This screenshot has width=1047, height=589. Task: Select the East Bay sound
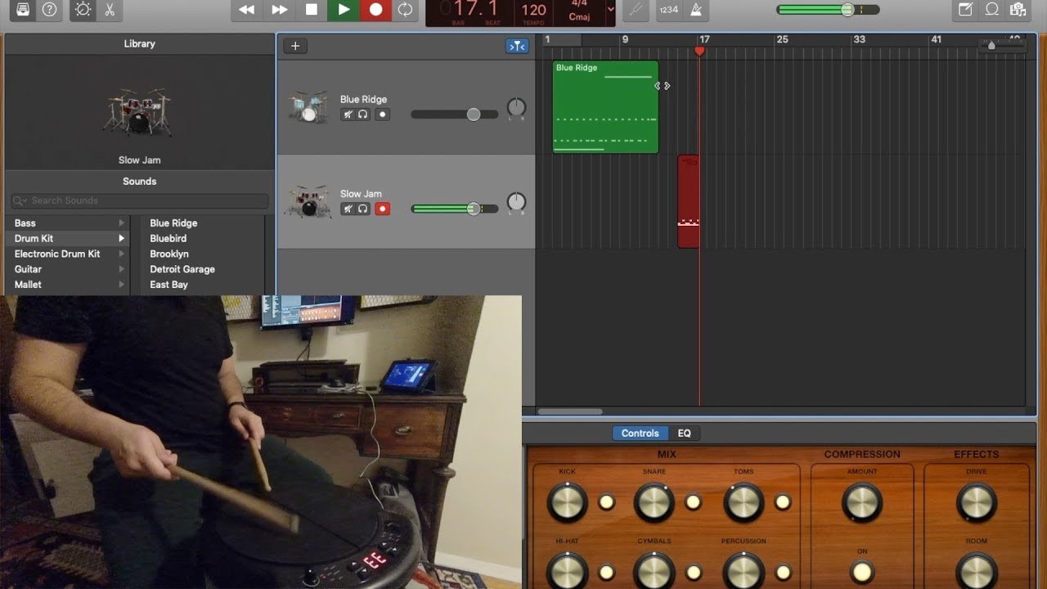pyautogui.click(x=169, y=285)
